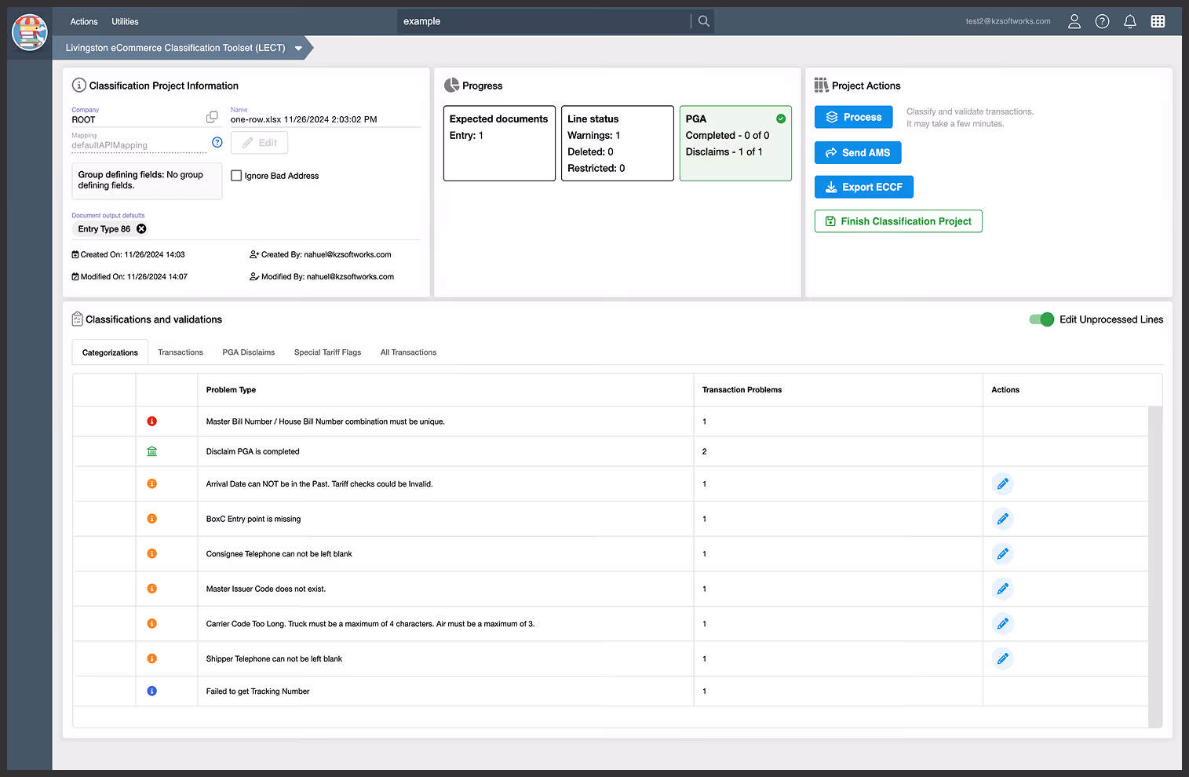Screen dimensions: 1189x777
Task: Toggle Ignore Bad Address checkbox
Action: 236,176
